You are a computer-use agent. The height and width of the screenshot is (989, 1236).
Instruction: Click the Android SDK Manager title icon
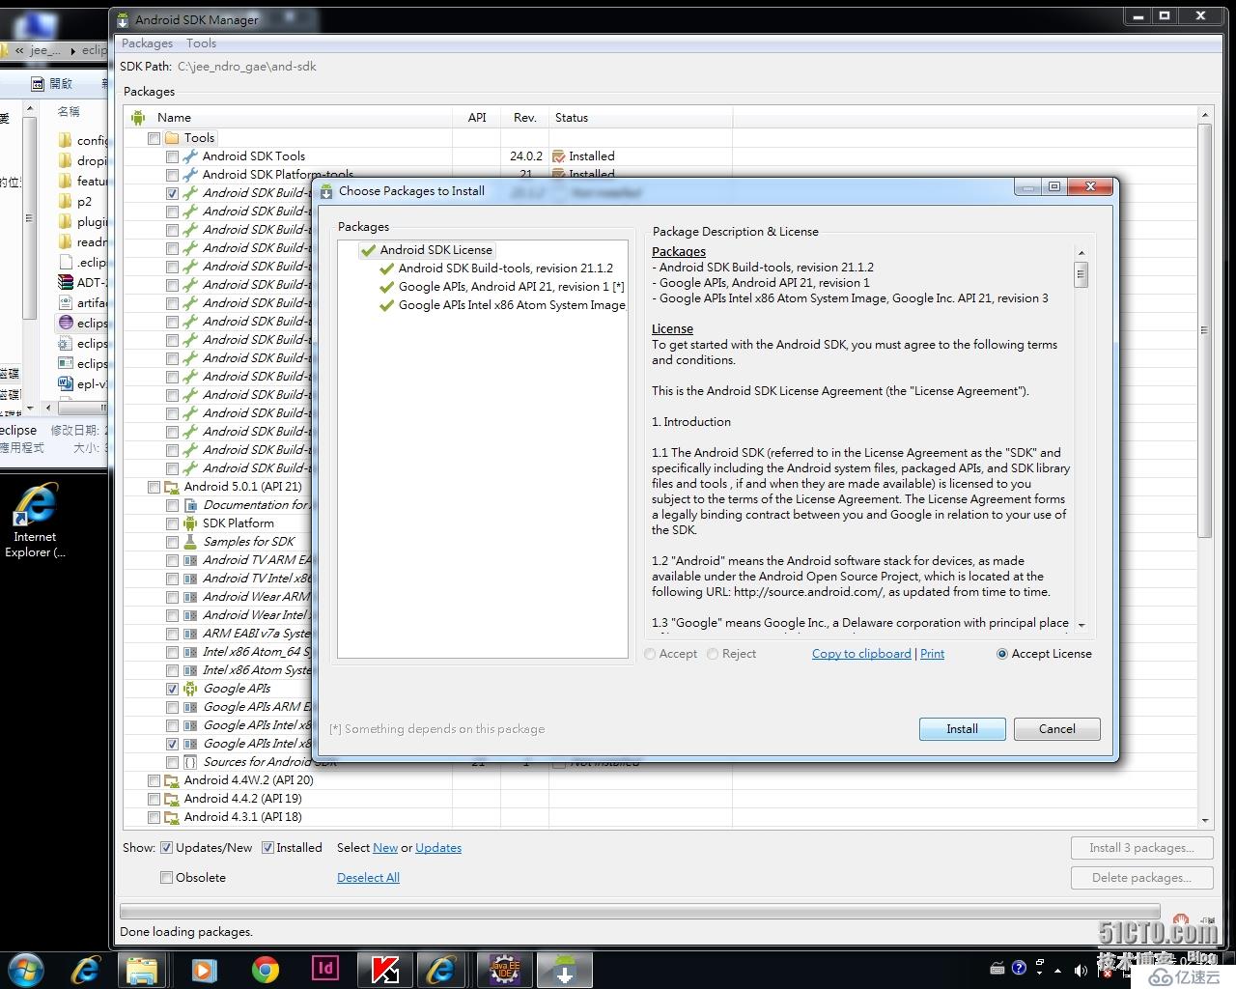pyautogui.click(x=123, y=18)
